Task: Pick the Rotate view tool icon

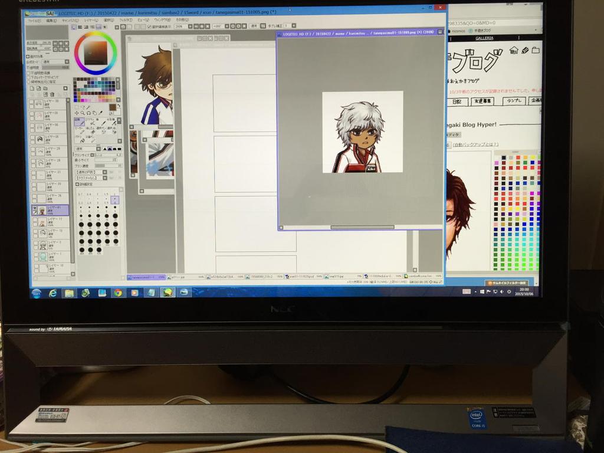Action: 88,113
